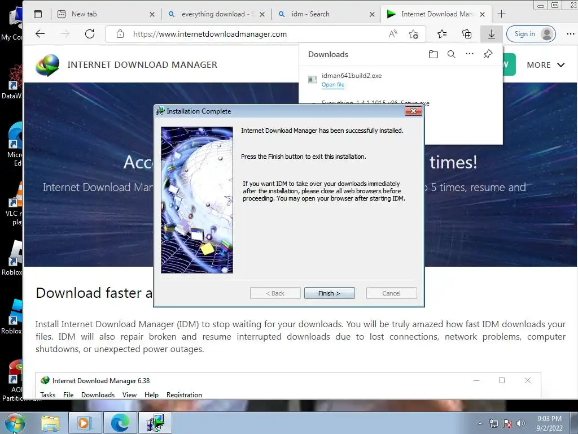Click idman641build2.exe file icon in Downloads
The image size is (578, 434).
312,79
